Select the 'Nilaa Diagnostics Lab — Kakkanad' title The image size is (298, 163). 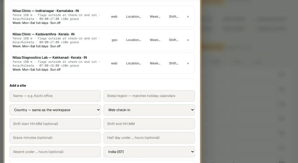(x=41, y=58)
